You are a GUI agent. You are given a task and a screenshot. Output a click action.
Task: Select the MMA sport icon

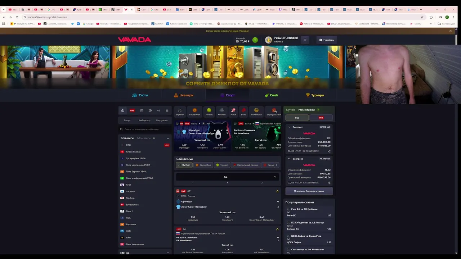[233, 112]
